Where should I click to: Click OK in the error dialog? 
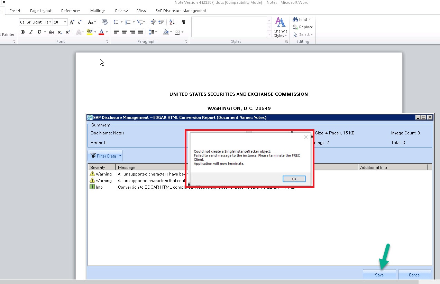click(294, 179)
